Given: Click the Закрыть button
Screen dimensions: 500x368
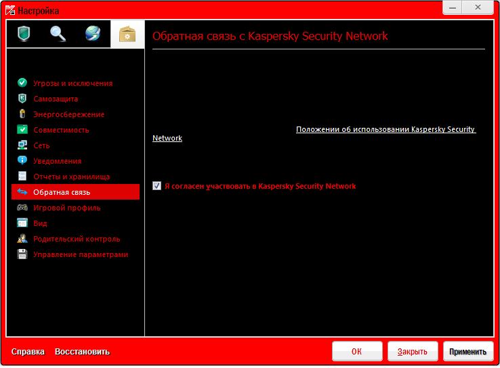Looking at the screenshot, I should point(413,352).
